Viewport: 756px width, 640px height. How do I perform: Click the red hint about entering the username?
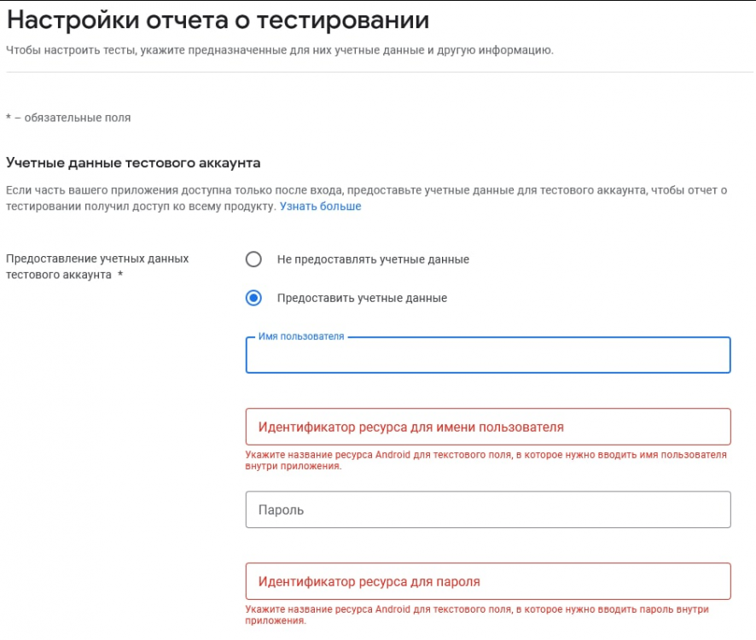pos(486,460)
